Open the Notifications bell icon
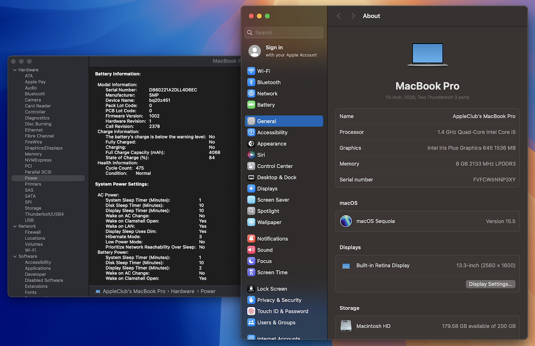 251,239
